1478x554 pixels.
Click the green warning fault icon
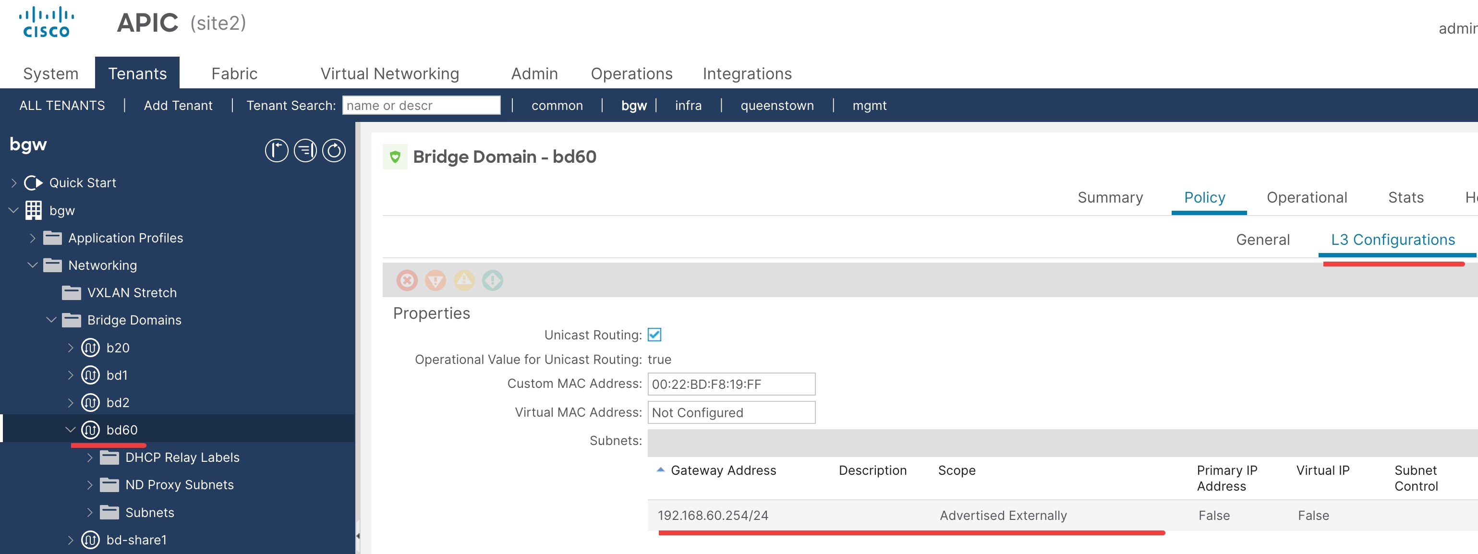492,280
